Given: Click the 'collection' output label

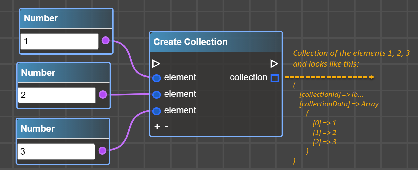Looking at the screenshot, I should (x=249, y=78).
